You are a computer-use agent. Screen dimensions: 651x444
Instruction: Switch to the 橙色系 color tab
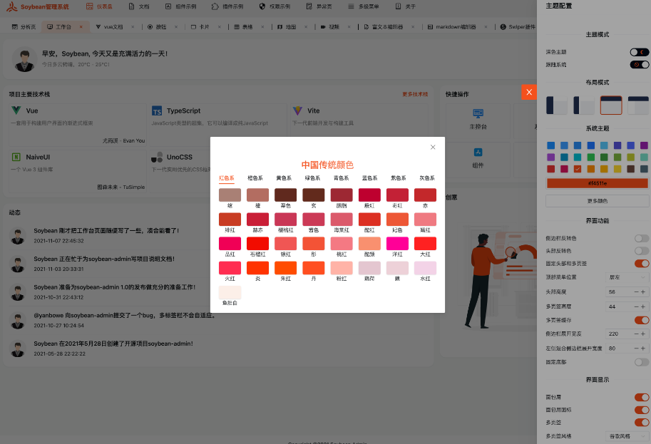(255, 178)
